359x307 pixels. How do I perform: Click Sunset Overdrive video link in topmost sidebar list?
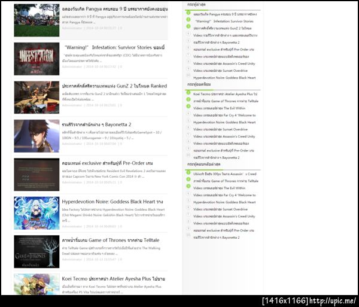tap(220, 71)
